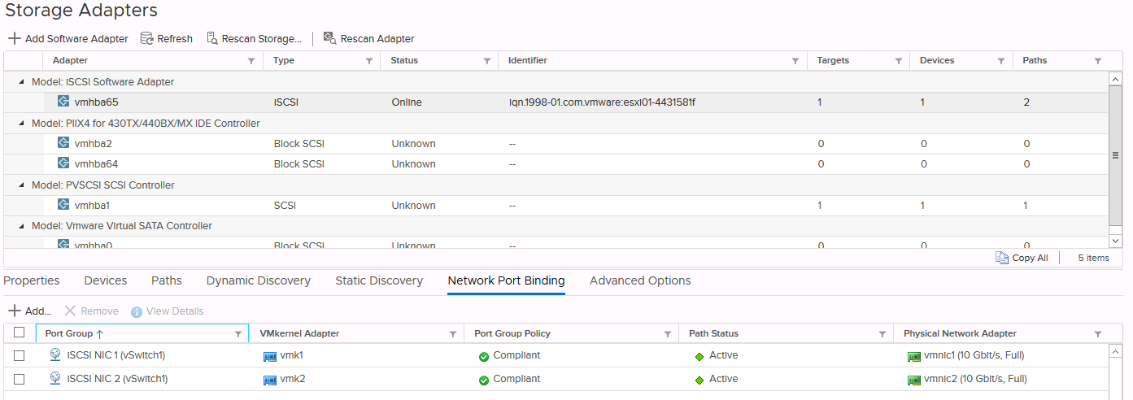The width and height of the screenshot is (1133, 400).
Task: Click the Rescan Adapter button label
Action: pyautogui.click(x=377, y=38)
